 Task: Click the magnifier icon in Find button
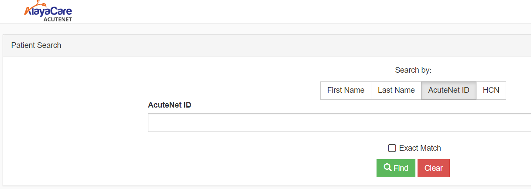coord(387,168)
